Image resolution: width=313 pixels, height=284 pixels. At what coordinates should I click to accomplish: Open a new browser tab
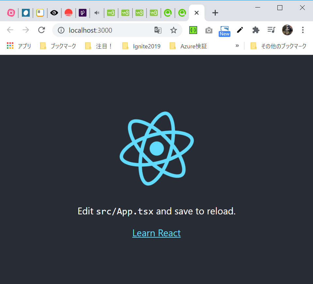click(x=215, y=13)
